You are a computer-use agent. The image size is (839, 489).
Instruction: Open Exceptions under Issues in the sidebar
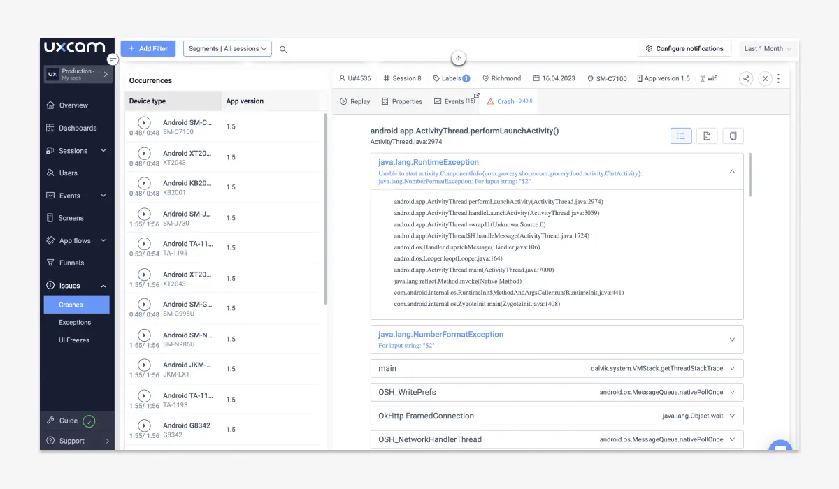tap(76, 323)
